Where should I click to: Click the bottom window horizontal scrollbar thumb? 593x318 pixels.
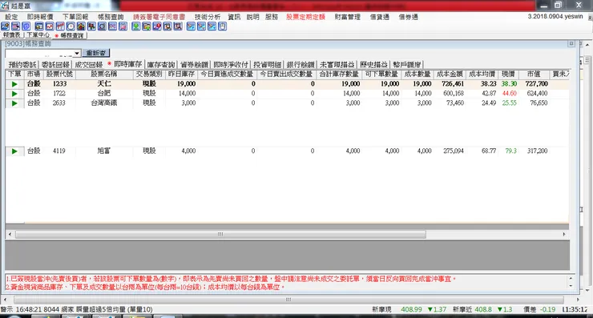288,300
